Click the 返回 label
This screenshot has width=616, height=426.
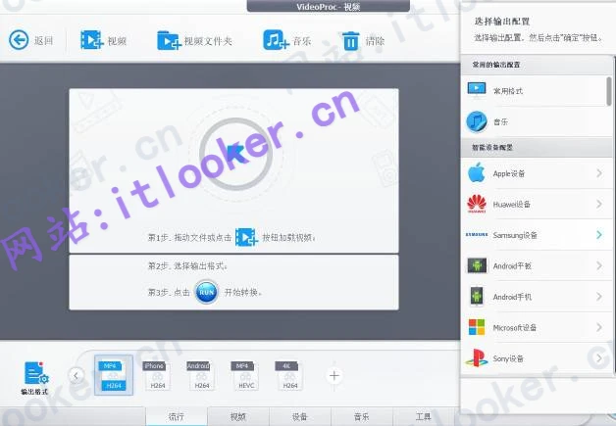tap(43, 41)
